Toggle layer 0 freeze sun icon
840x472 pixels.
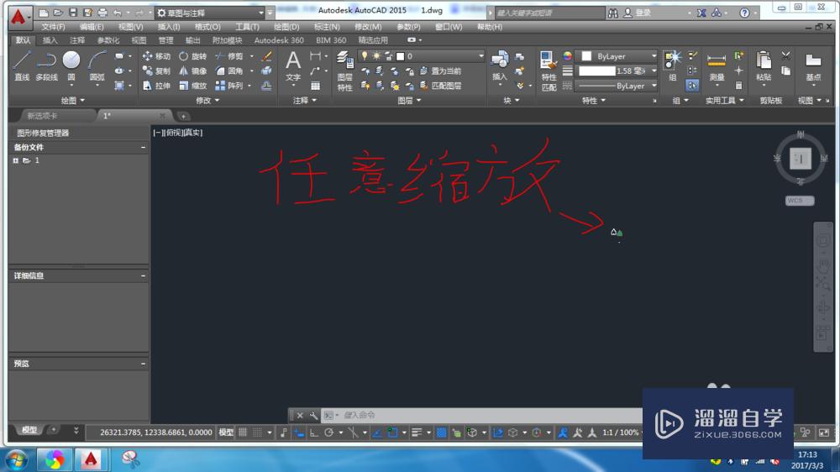click(x=376, y=56)
